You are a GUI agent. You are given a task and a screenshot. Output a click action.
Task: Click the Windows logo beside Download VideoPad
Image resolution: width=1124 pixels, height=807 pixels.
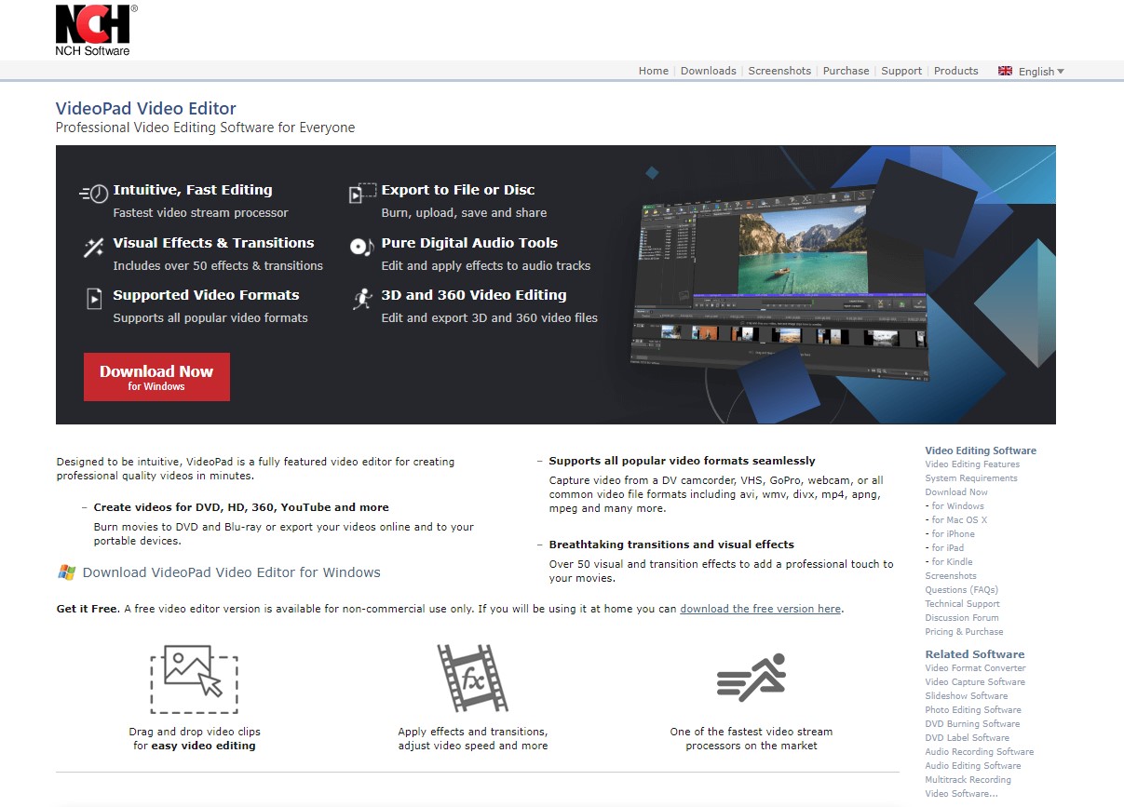pyautogui.click(x=66, y=572)
